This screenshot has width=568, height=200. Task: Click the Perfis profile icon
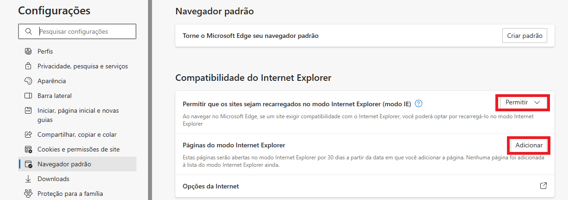[x=28, y=51]
